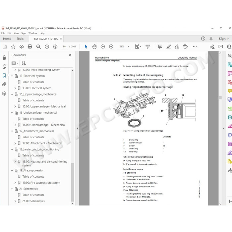Viewport: 232px width, 232px height.
Task: Open the Help menu
Action: [42, 33]
